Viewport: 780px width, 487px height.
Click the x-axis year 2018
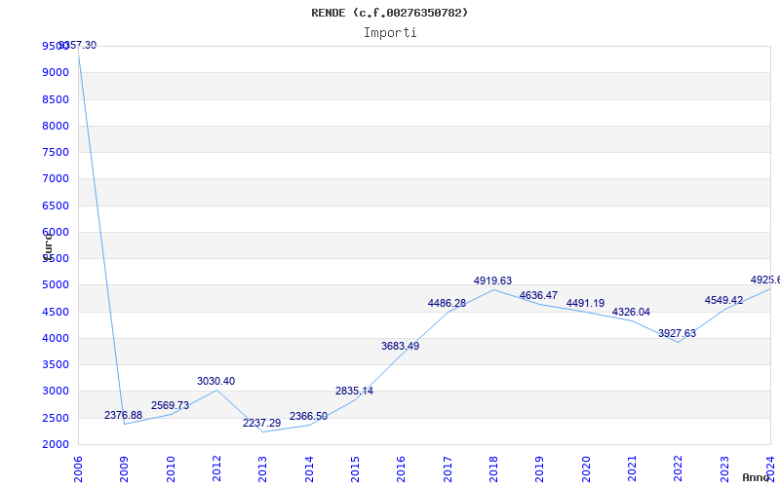tap(493, 469)
